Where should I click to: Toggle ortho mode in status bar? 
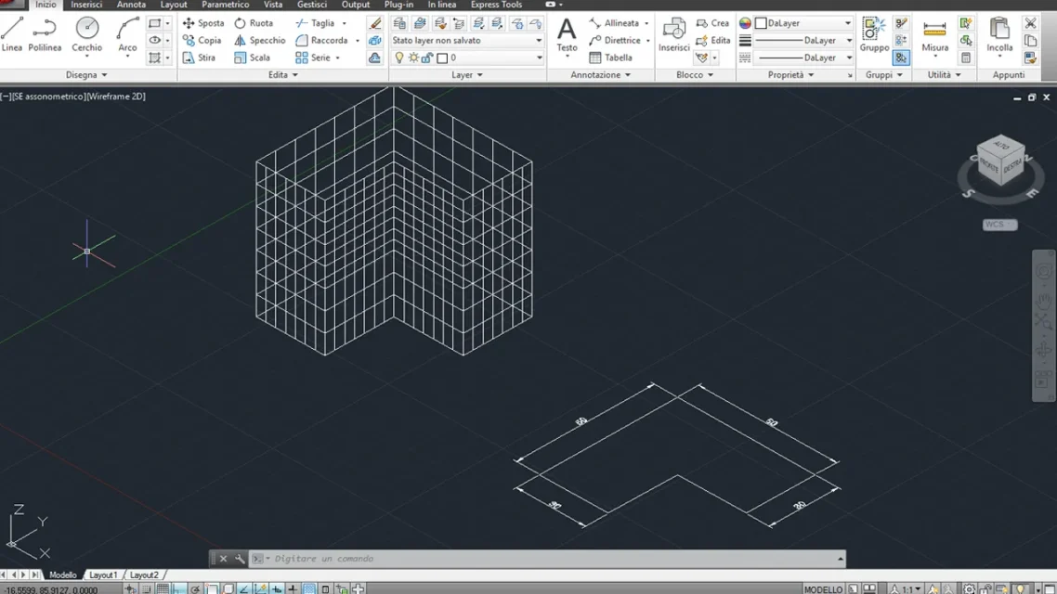178,589
